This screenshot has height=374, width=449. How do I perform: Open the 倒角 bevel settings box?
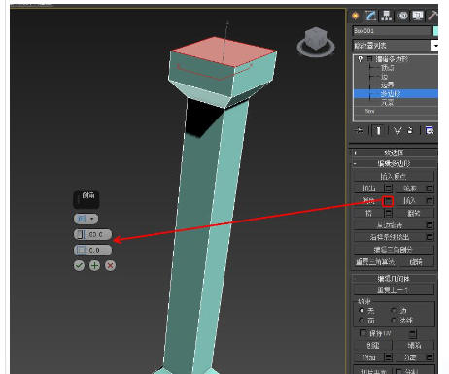(x=388, y=201)
